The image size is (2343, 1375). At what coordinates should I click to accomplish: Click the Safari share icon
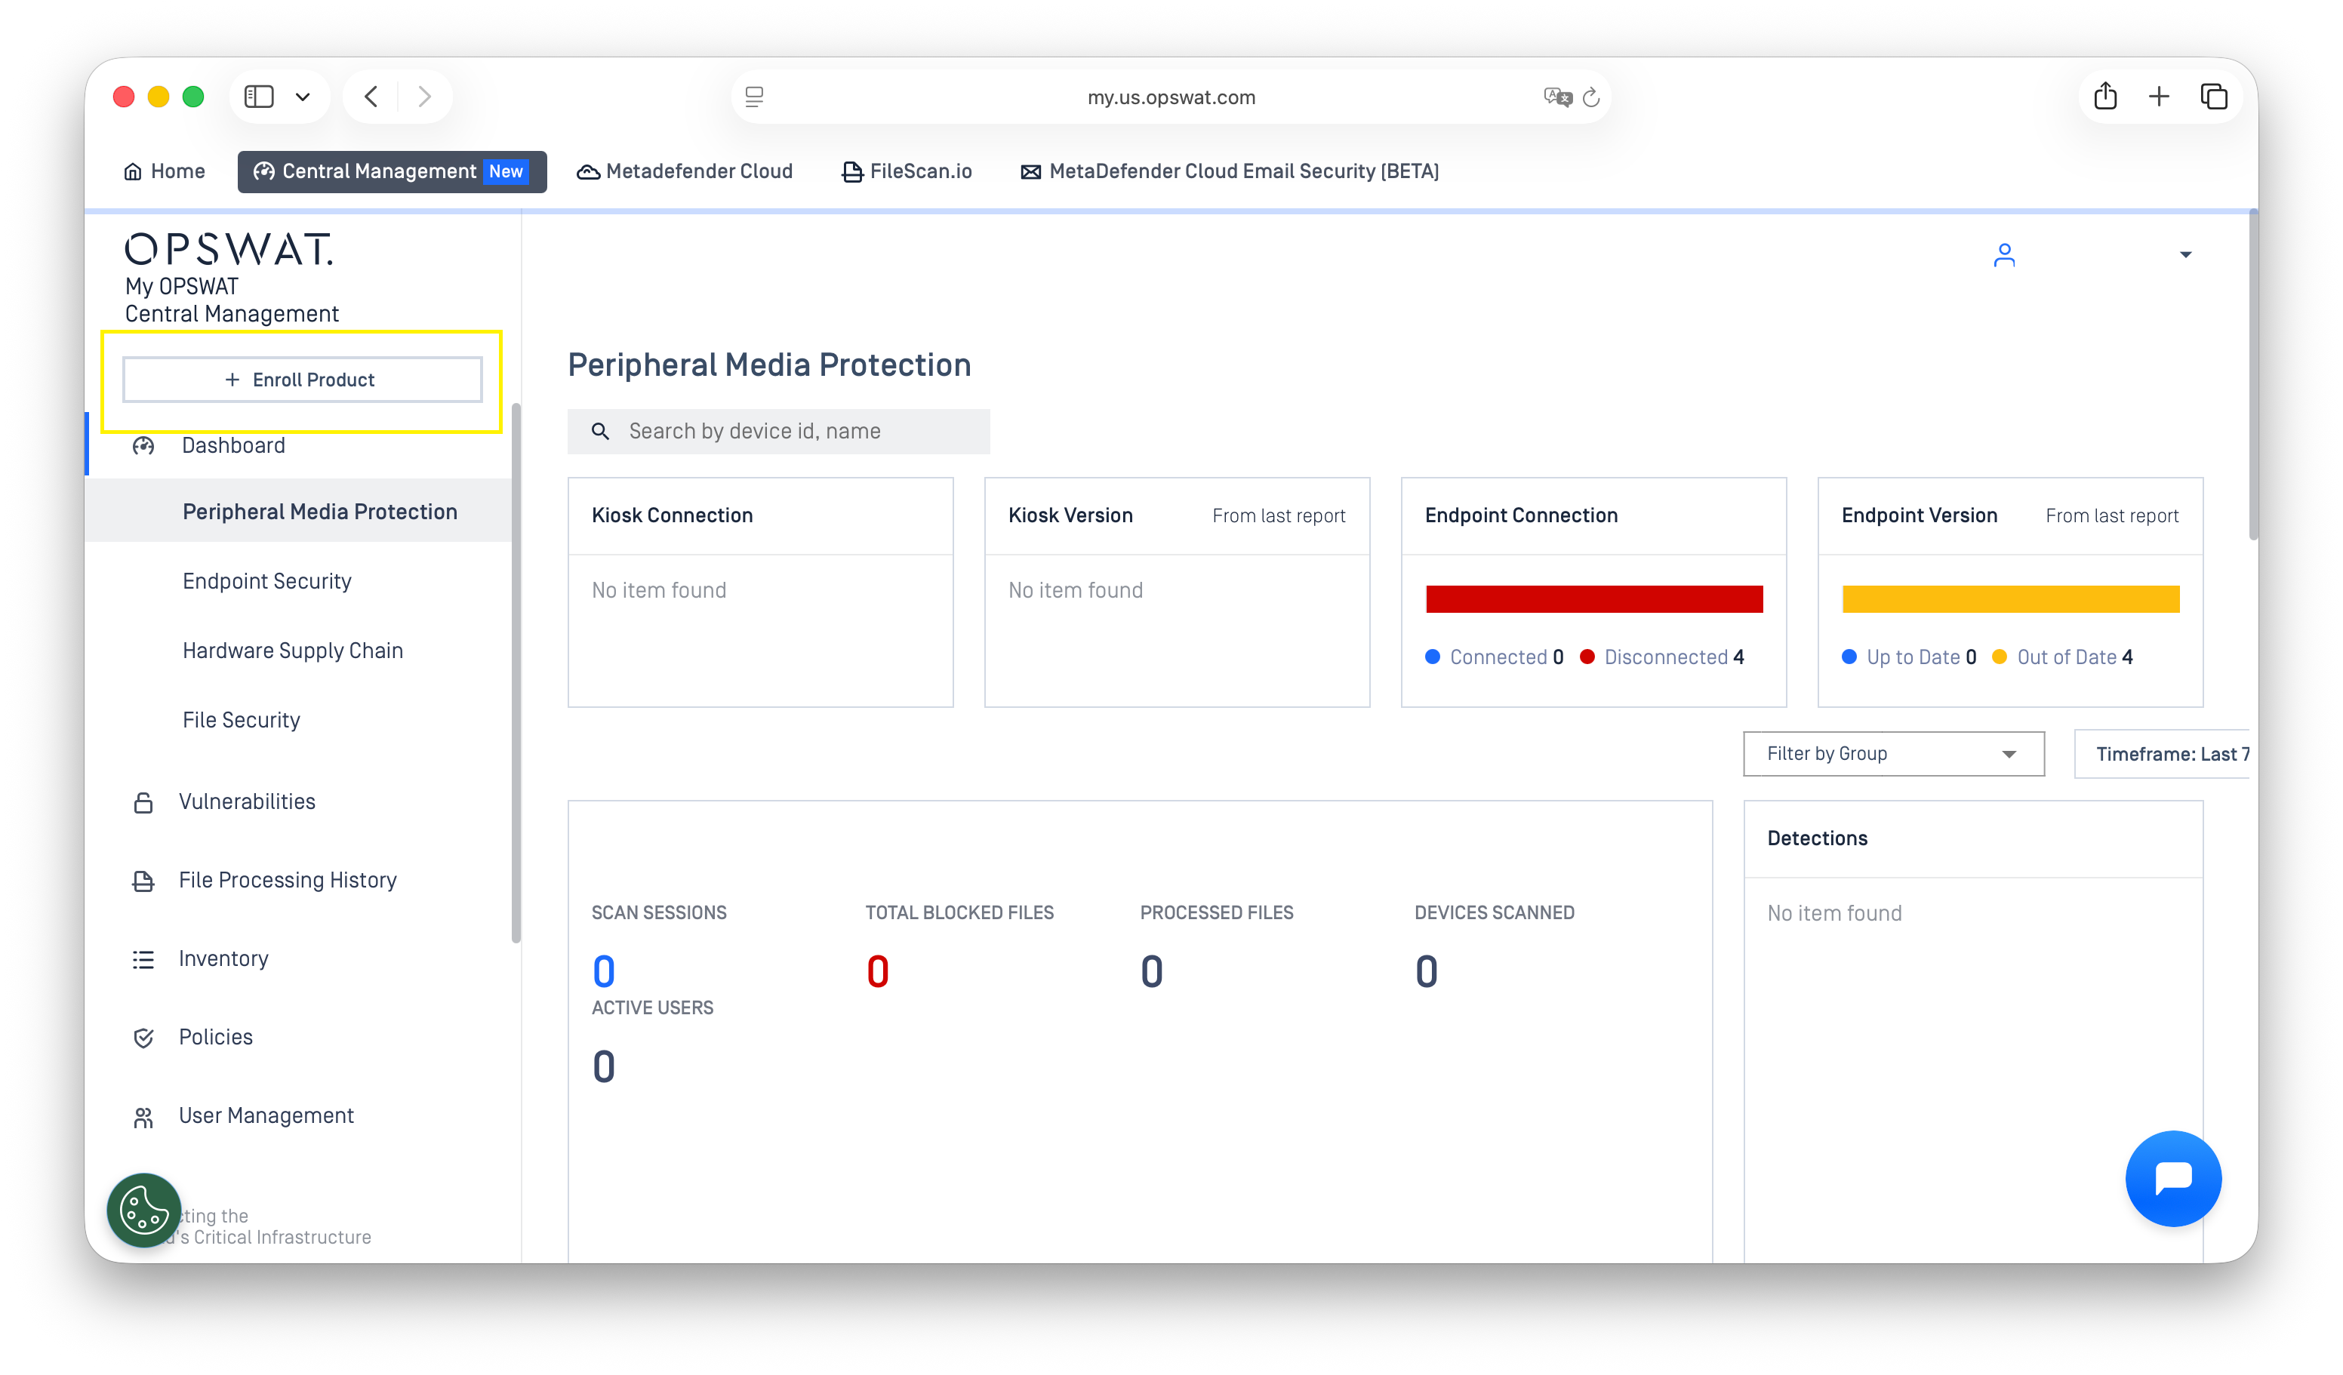[2105, 96]
